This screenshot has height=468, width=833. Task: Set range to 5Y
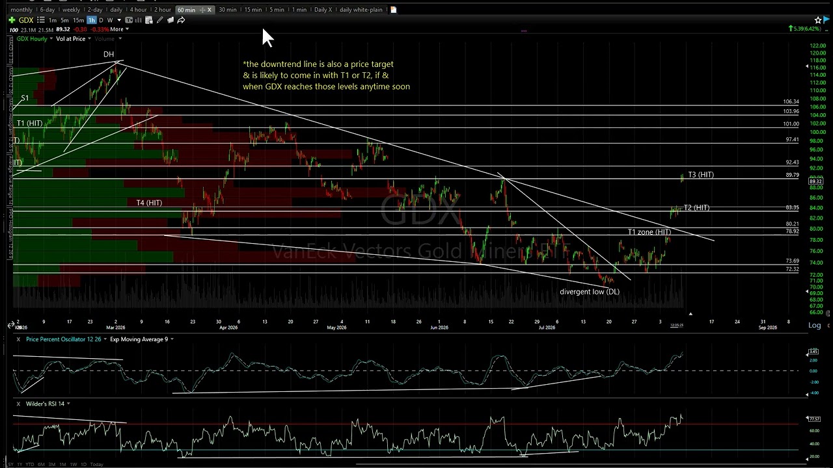click(x=11, y=464)
